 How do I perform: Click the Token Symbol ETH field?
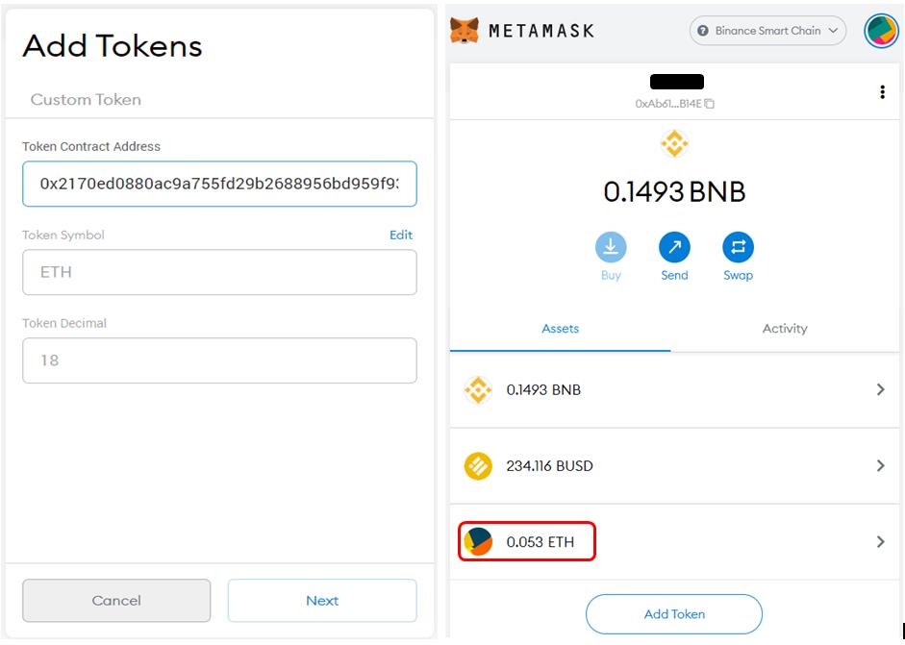219,272
